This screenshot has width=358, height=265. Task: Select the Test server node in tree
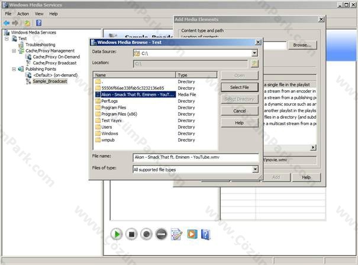click(22, 38)
